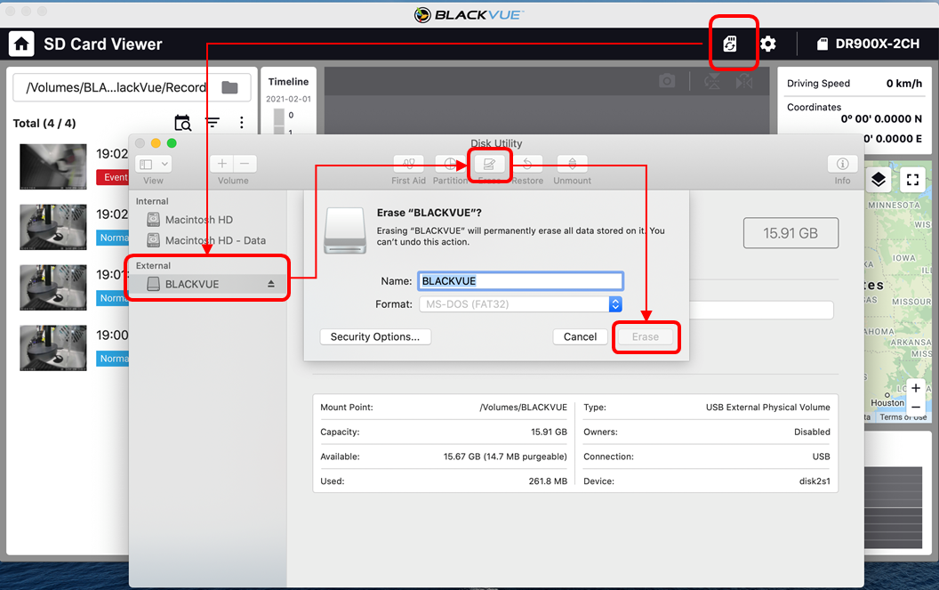Click the red Event tag
The width and height of the screenshot is (939, 590).
point(113,177)
